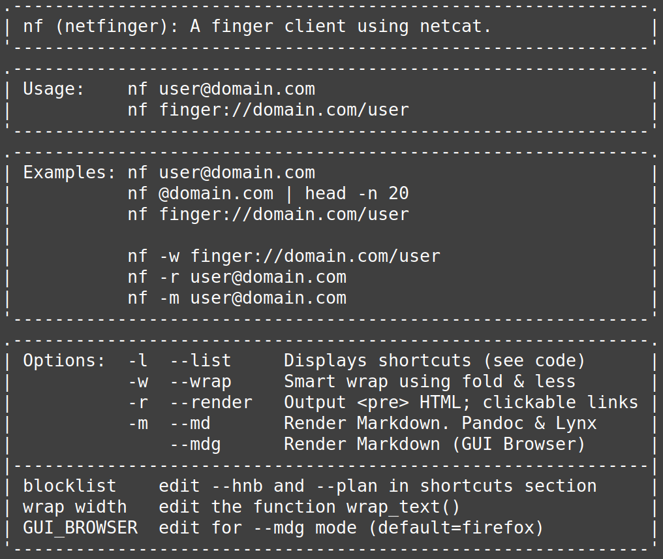
Task: Click the "Options:" label
Action: [64, 360]
